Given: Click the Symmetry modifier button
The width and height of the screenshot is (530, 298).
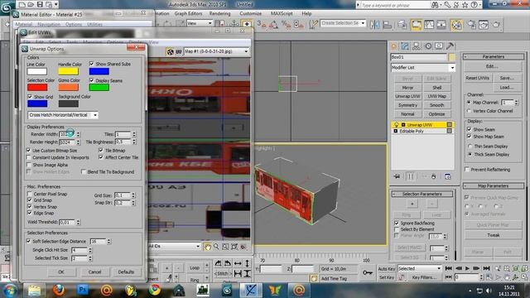Looking at the screenshot, I should 407,105.
